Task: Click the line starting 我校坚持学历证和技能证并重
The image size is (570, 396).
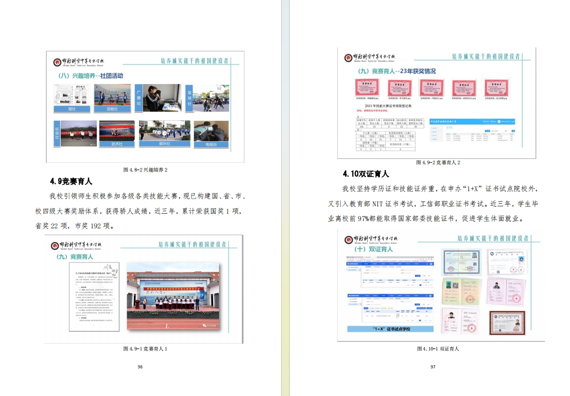Action: (440, 189)
